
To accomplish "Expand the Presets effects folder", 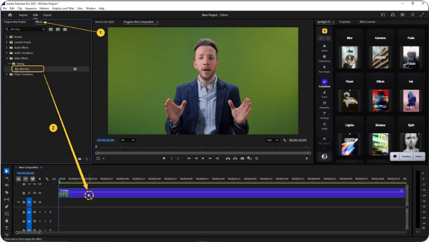I will pyautogui.click(x=7, y=37).
